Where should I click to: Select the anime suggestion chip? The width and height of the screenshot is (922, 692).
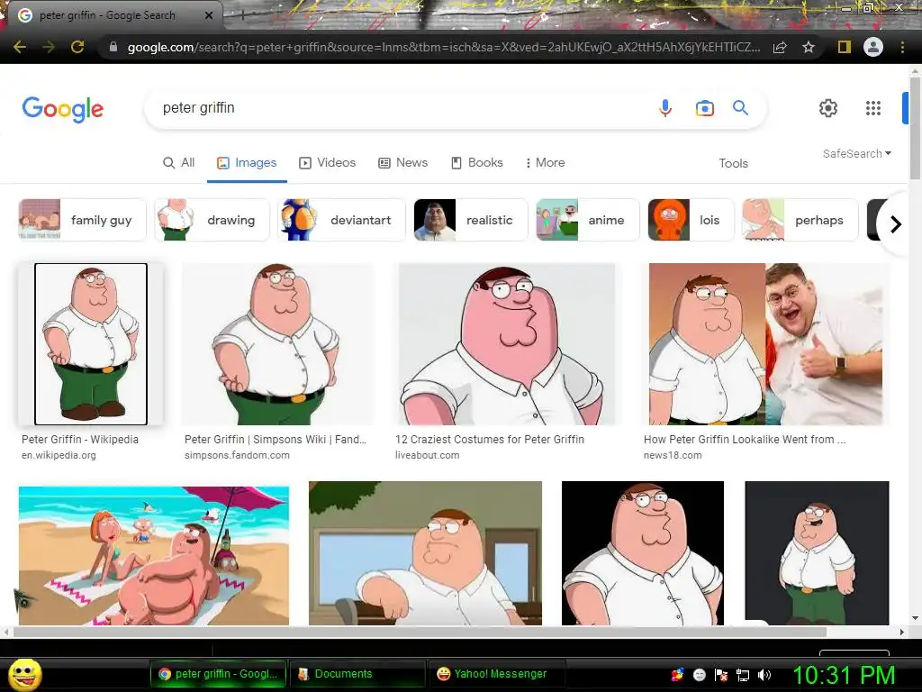[588, 220]
